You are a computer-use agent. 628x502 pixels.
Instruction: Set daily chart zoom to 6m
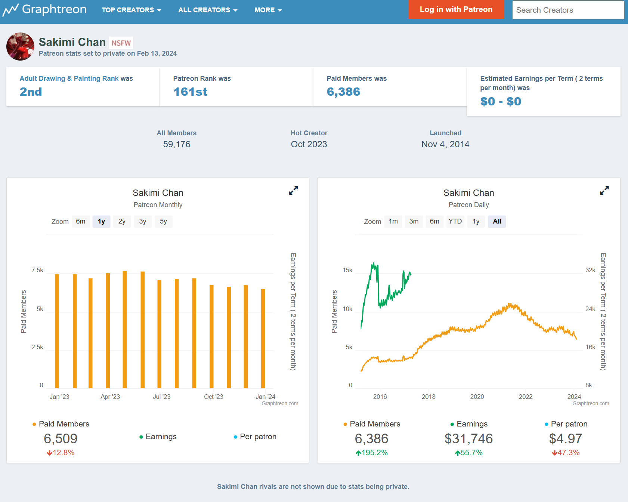[x=434, y=221]
